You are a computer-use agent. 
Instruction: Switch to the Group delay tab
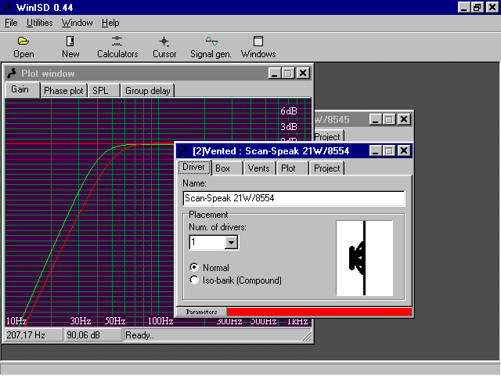148,91
